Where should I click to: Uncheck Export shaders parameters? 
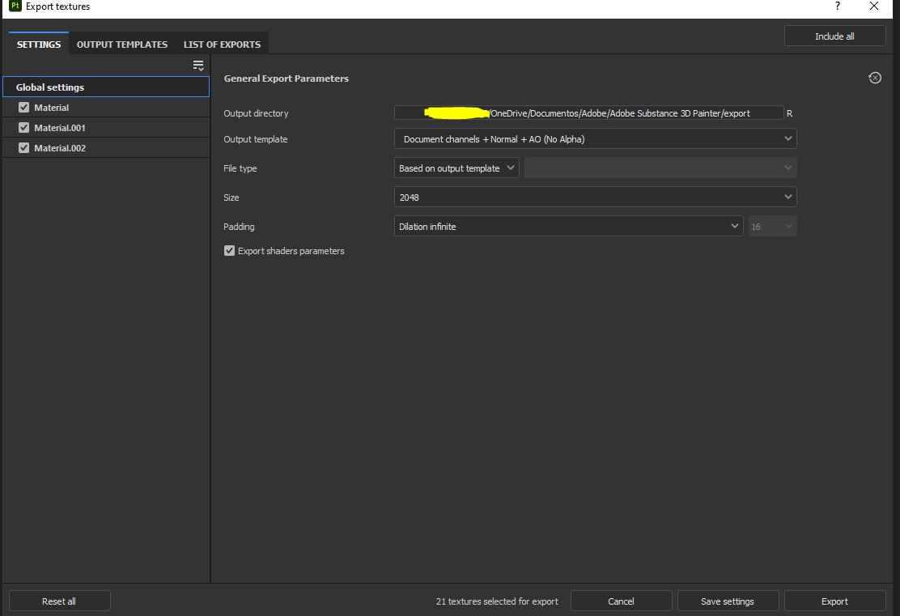click(229, 251)
